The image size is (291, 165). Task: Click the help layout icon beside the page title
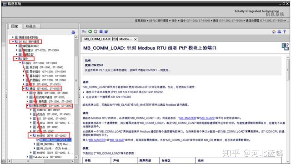tap(285, 46)
